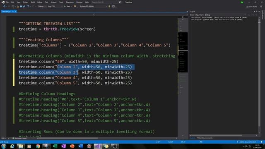Open the Test menu
Image resolution: width=265 pixels, height=149 pixels.
click(46, 2)
